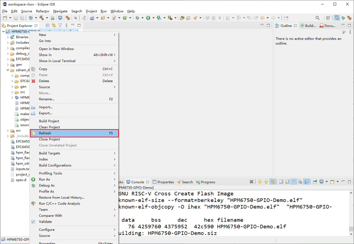Viewport: 354px width, 244px height.
Task: Click the Search magnifier icon in toolbar
Action: click(x=317, y=18)
